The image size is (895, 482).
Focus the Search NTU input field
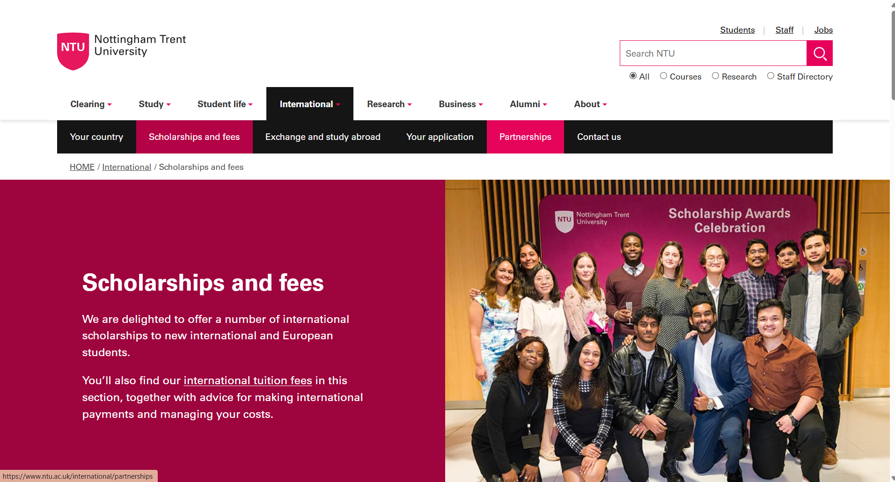point(713,53)
